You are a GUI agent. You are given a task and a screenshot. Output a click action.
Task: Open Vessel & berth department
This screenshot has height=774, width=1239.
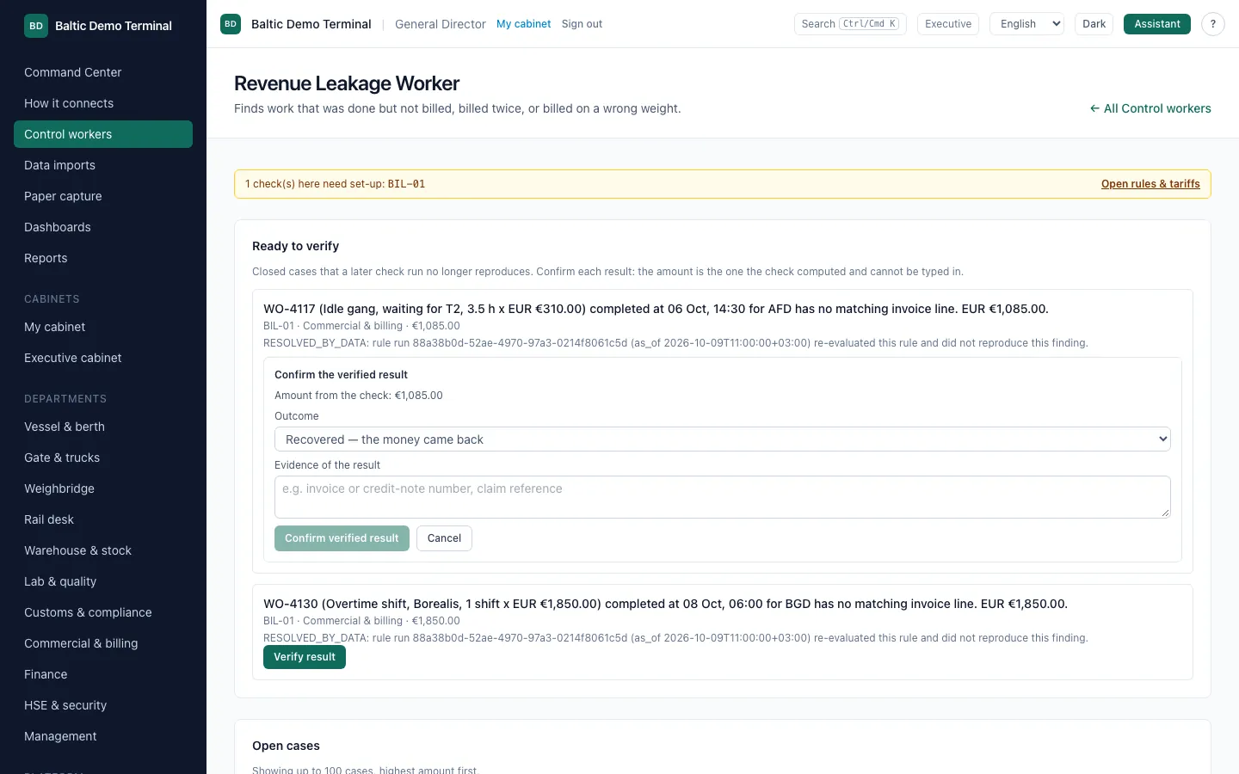(103, 427)
